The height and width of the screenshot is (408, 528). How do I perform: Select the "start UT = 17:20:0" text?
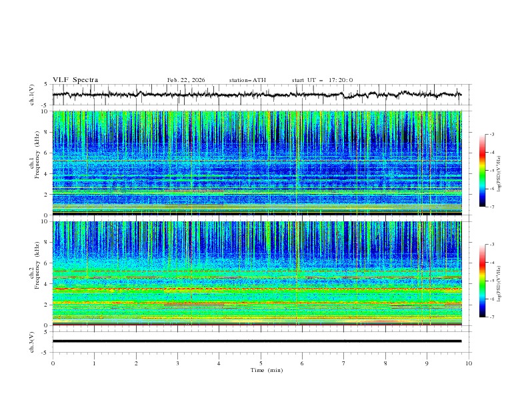[322, 80]
